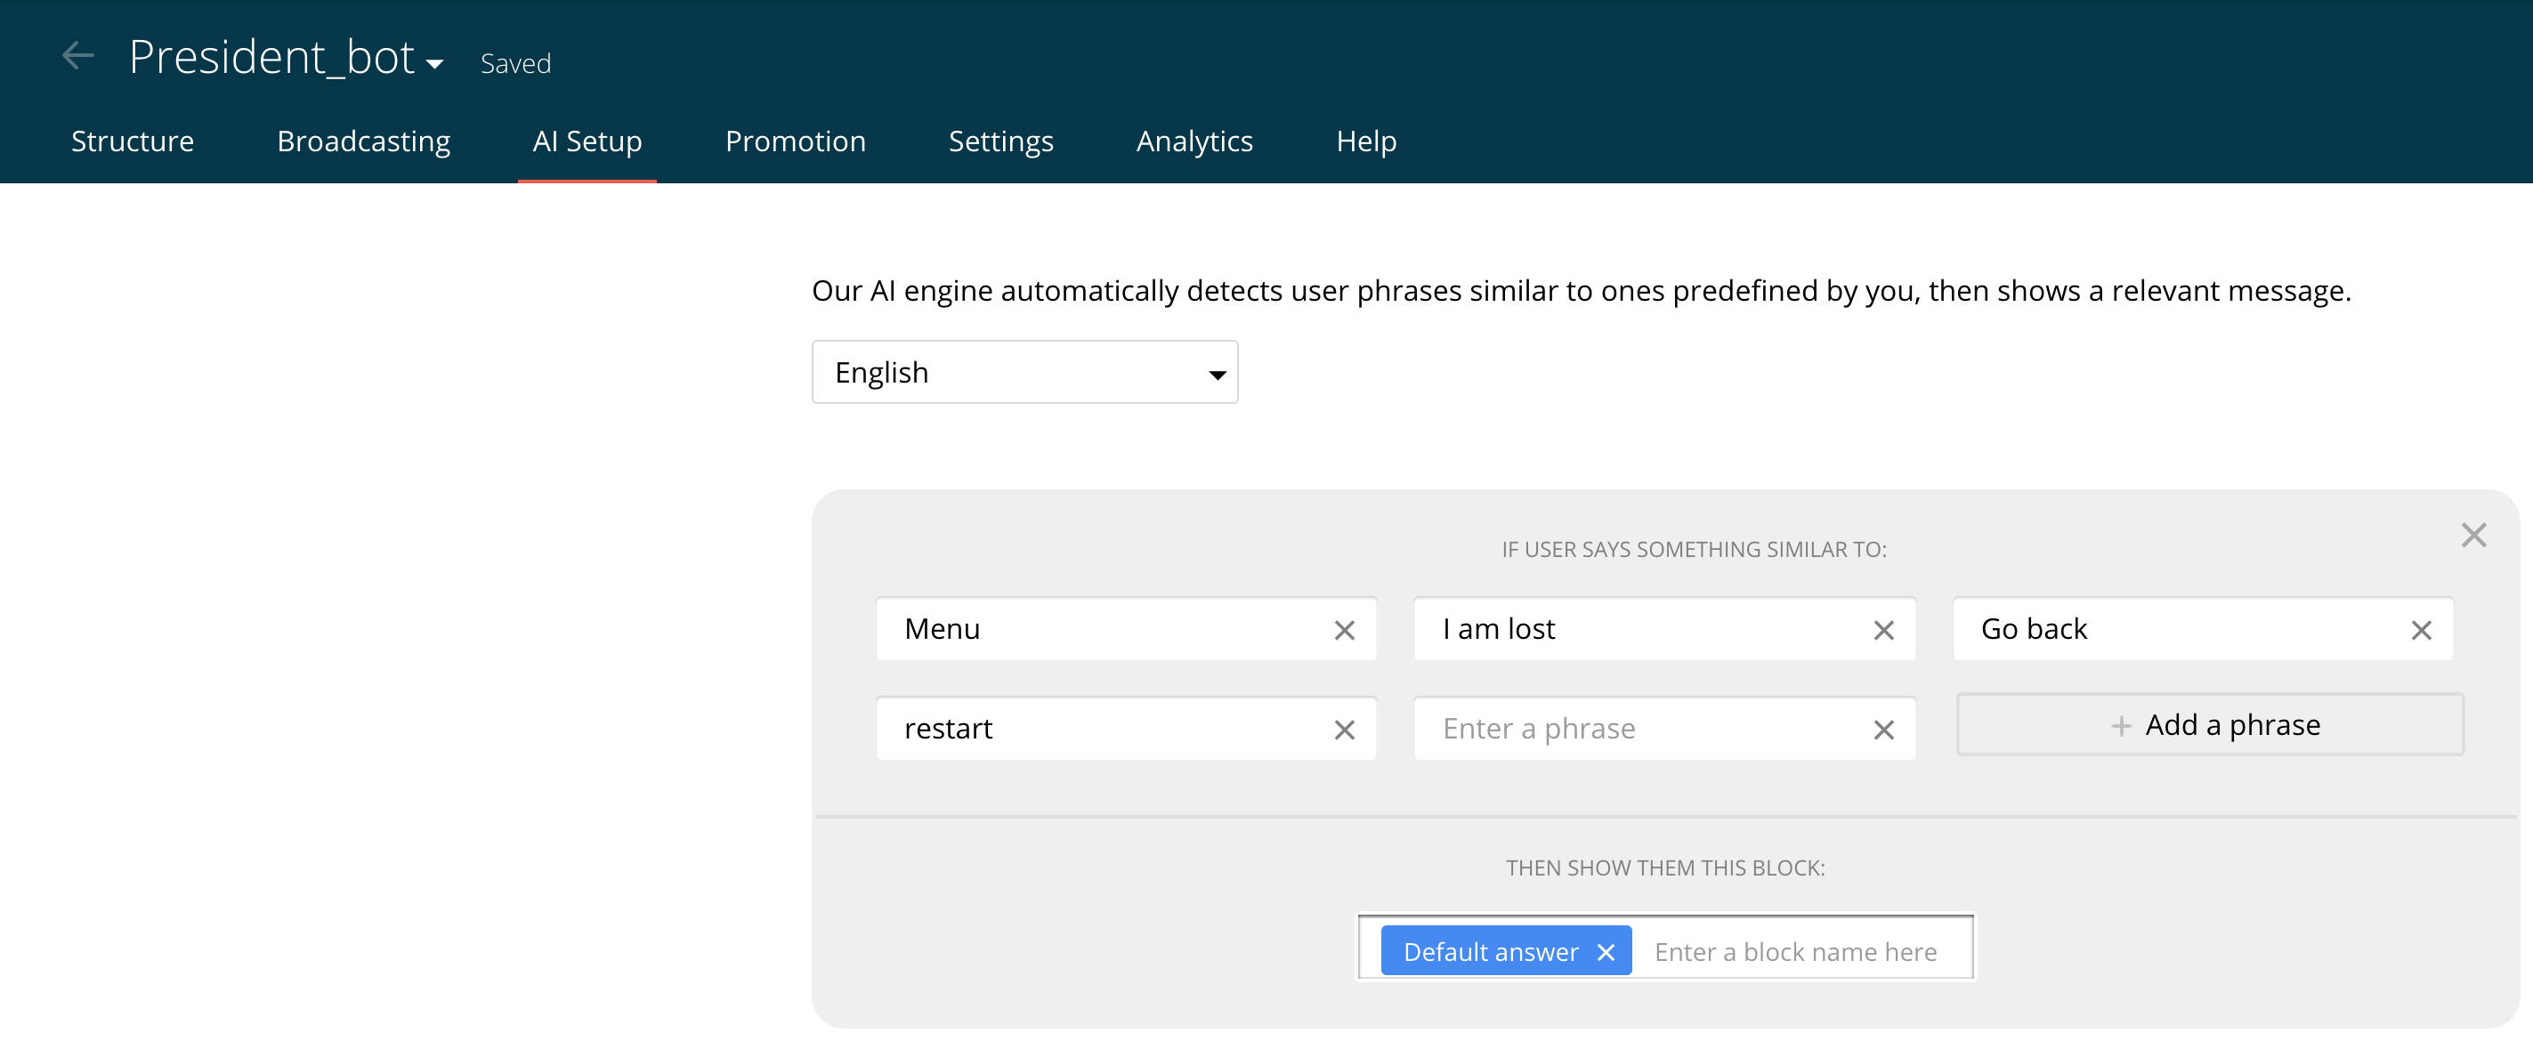Expand the English language selector
The image size is (2533, 1041).
pos(1024,373)
